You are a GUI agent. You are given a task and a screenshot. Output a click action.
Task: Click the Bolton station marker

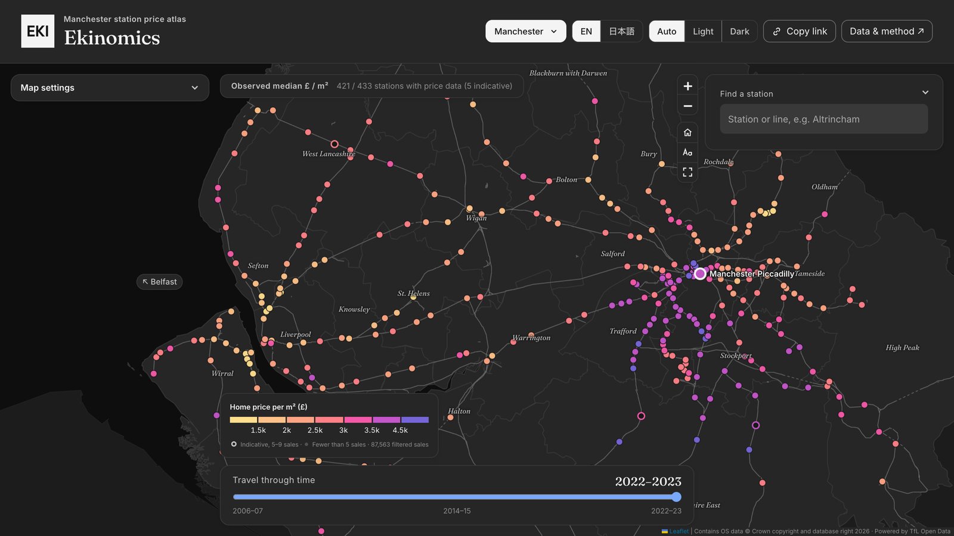(x=549, y=181)
